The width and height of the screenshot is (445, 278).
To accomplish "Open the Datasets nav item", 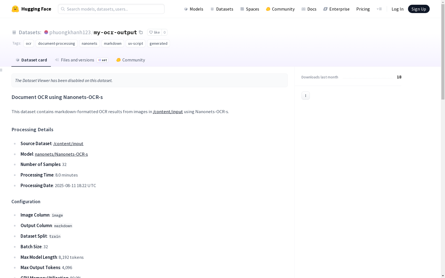I will [222, 9].
